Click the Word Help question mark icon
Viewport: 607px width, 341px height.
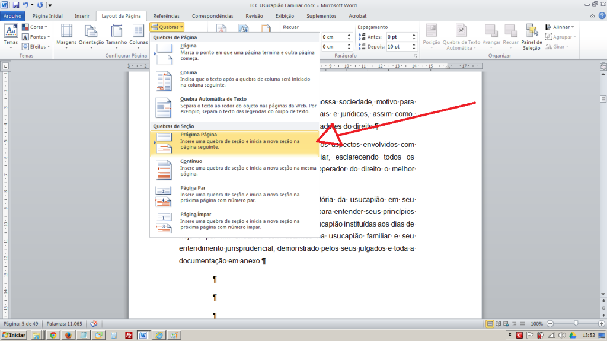tap(602, 16)
